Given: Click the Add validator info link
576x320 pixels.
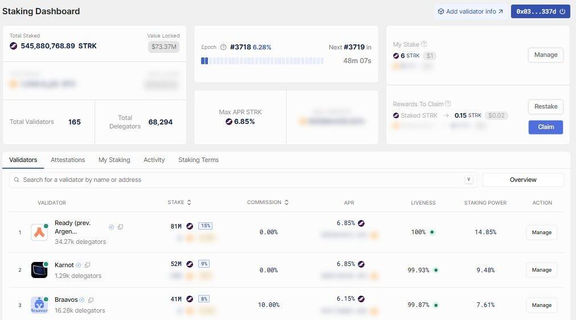Looking at the screenshot, I should pos(471,11).
